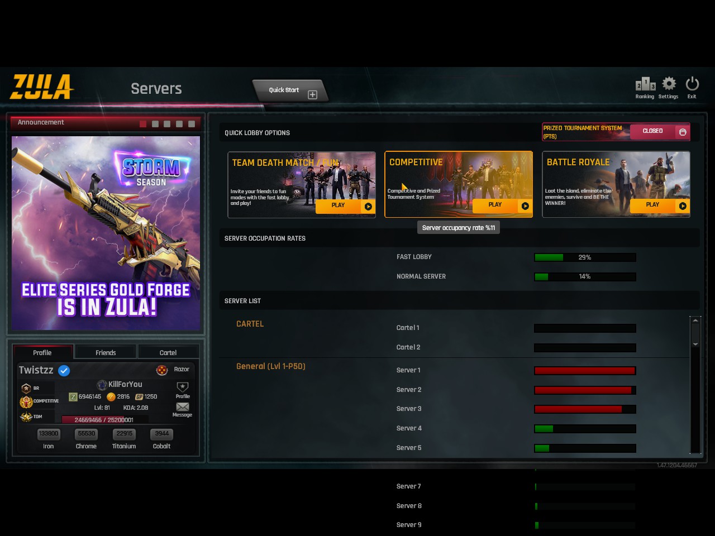Click the Quick Start button
The height and width of the screenshot is (536, 715).
(289, 90)
